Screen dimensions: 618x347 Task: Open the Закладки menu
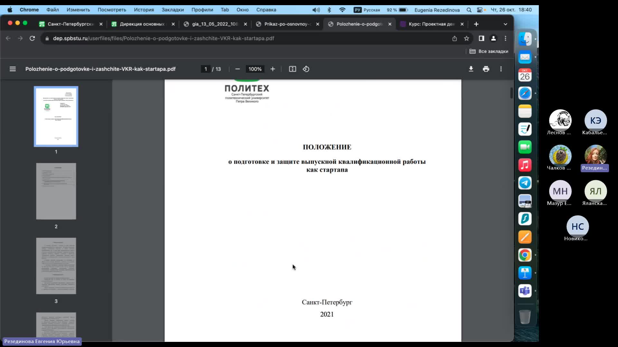(x=173, y=10)
